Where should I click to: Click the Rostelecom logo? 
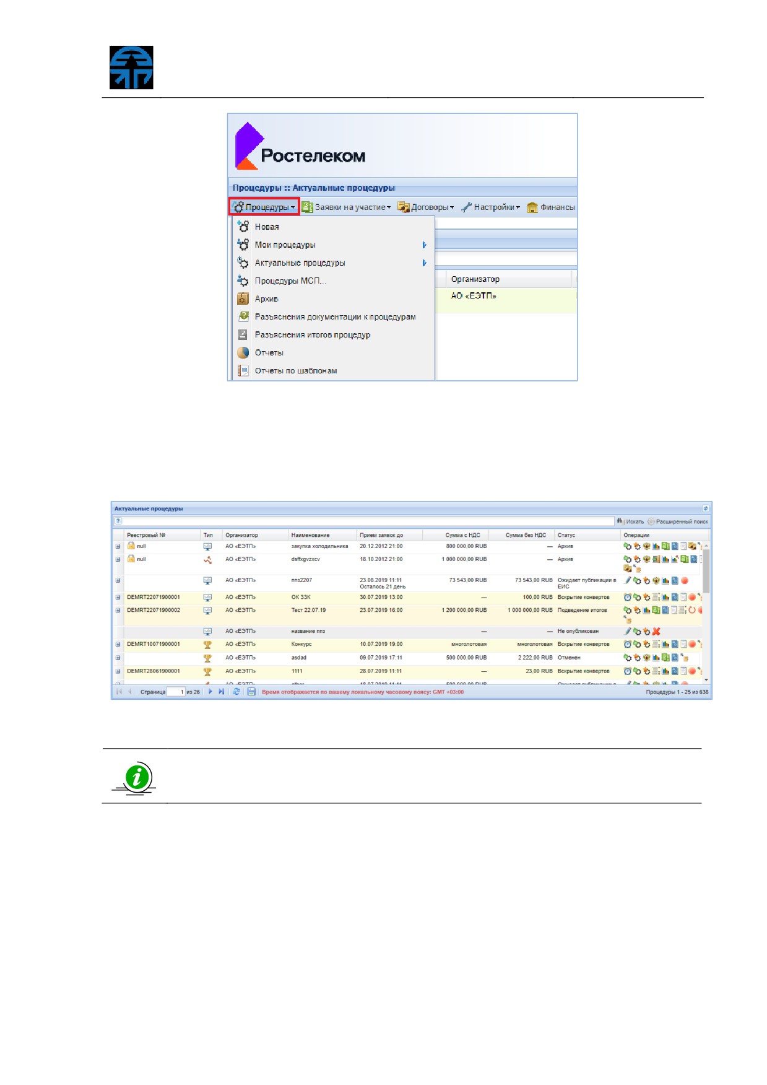(x=300, y=146)
